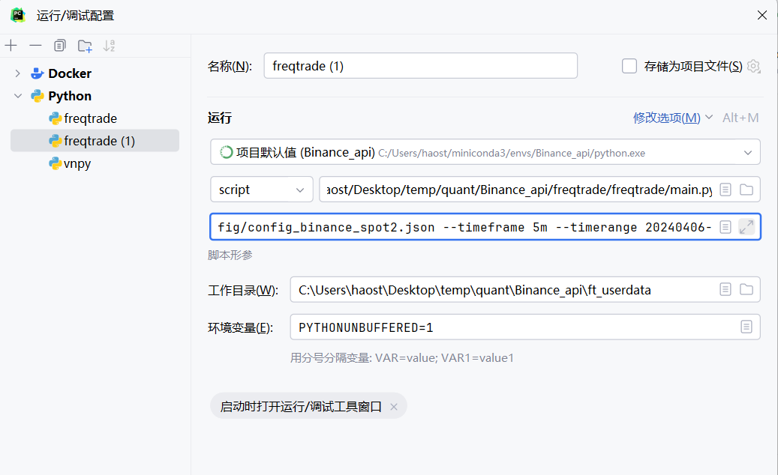The width and height of the screenshot is (778, 475).
Task: Insert a macro in the script parameters
Action: pos(725,227)
